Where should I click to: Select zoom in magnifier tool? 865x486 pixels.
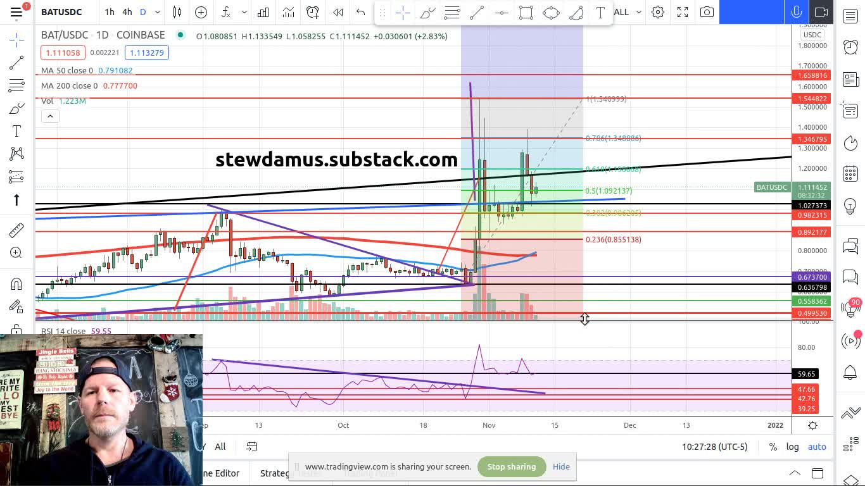tap(16, 253)
